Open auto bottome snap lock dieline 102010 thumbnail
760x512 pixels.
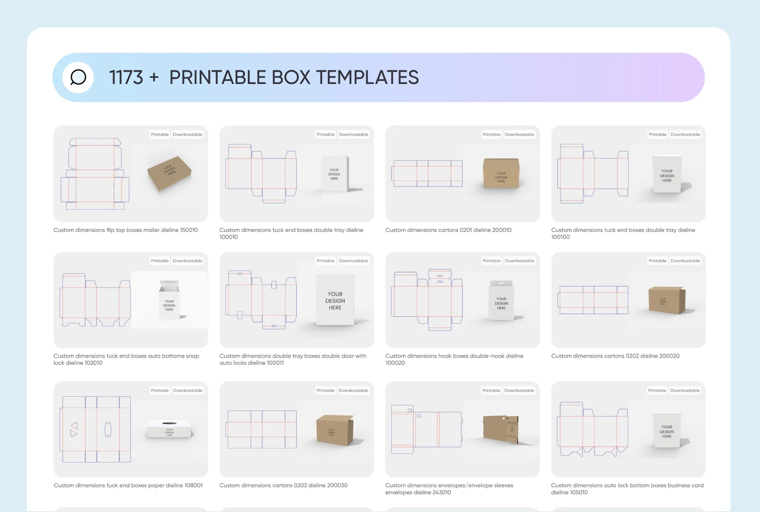pos(131,300)
